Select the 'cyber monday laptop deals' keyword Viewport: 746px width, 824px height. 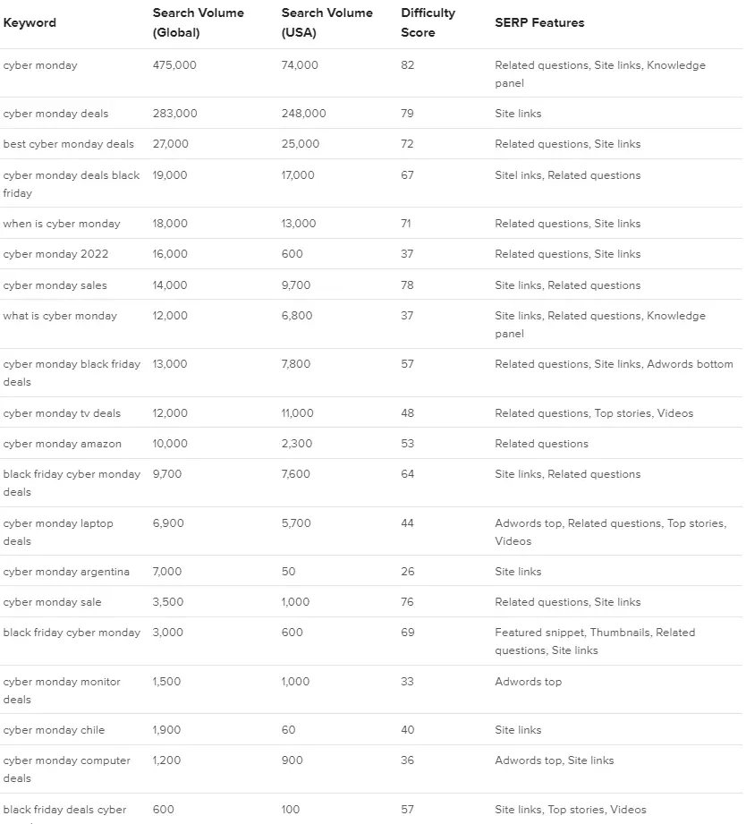point(58,531)
